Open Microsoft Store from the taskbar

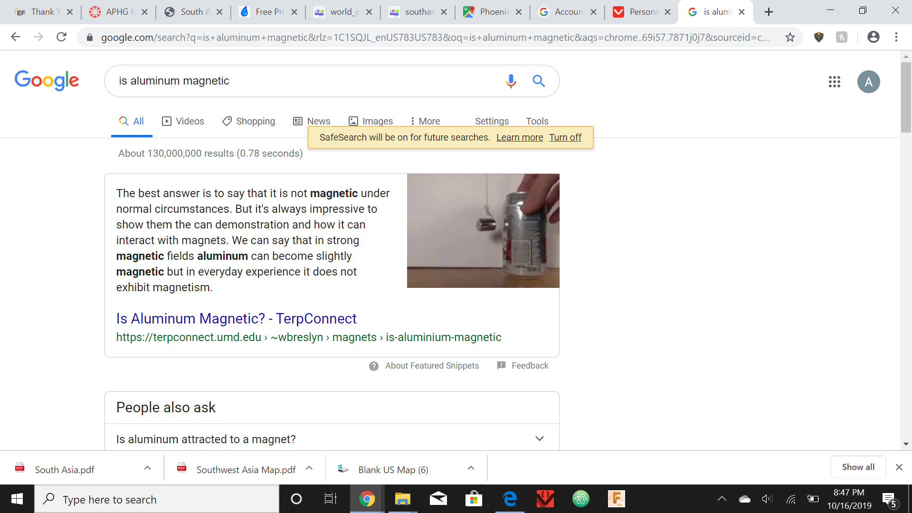[x=474, y=499]
